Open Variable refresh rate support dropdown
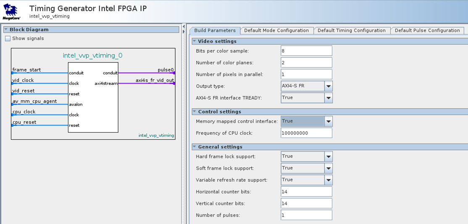 [328, 180]
